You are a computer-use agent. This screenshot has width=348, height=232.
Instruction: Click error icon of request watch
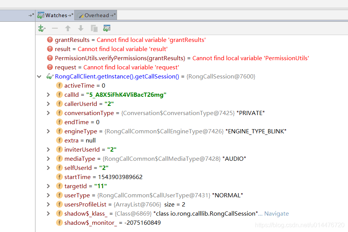click(x=50, y=67)
